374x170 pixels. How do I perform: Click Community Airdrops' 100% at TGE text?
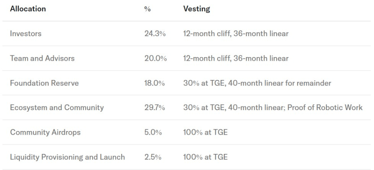[x=205, y=132]
